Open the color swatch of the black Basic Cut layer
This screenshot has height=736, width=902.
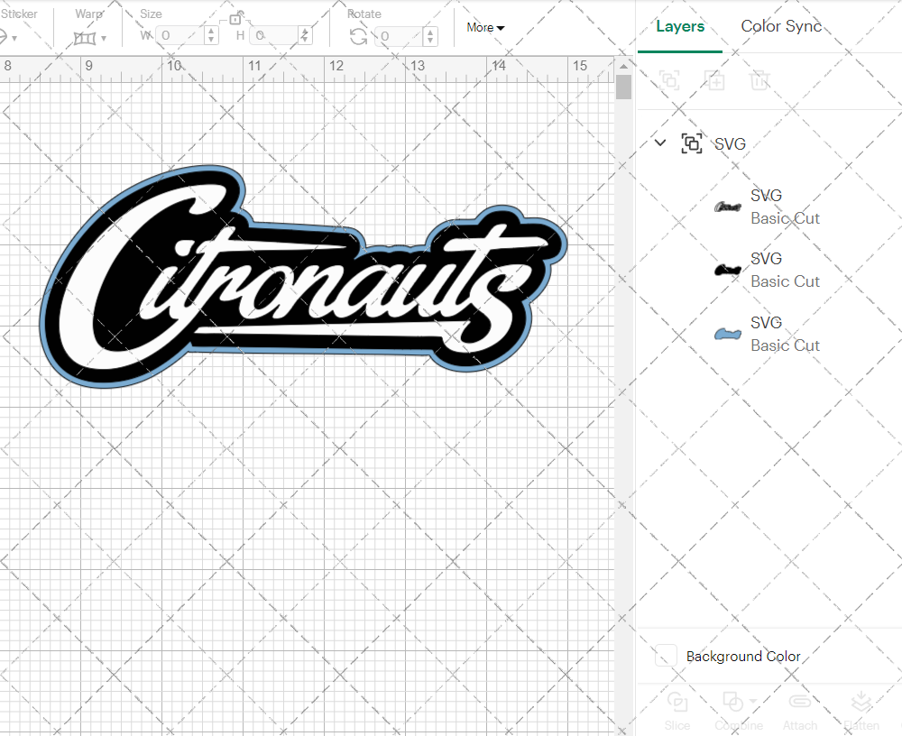(727, 269)
